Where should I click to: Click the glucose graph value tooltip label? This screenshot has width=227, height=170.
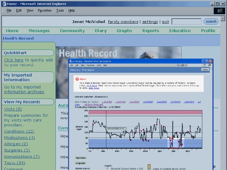[116, 129]
